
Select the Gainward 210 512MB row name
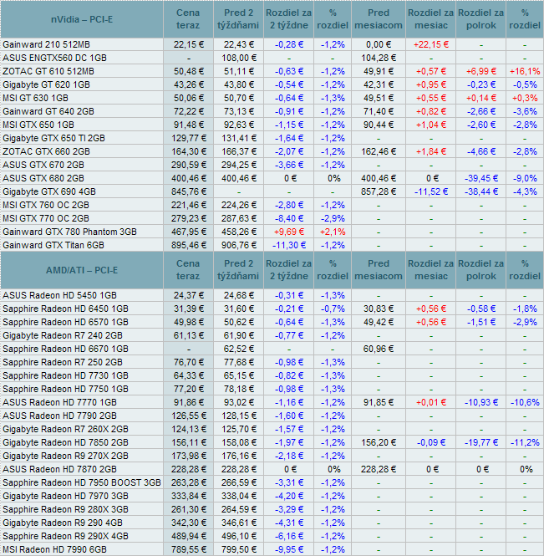pyautogui.click(x=47, y=44)
